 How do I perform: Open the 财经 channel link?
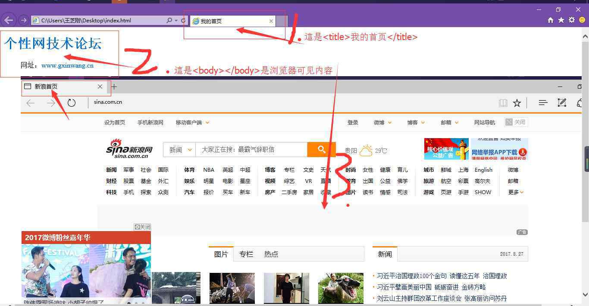(x=111, y=181)
